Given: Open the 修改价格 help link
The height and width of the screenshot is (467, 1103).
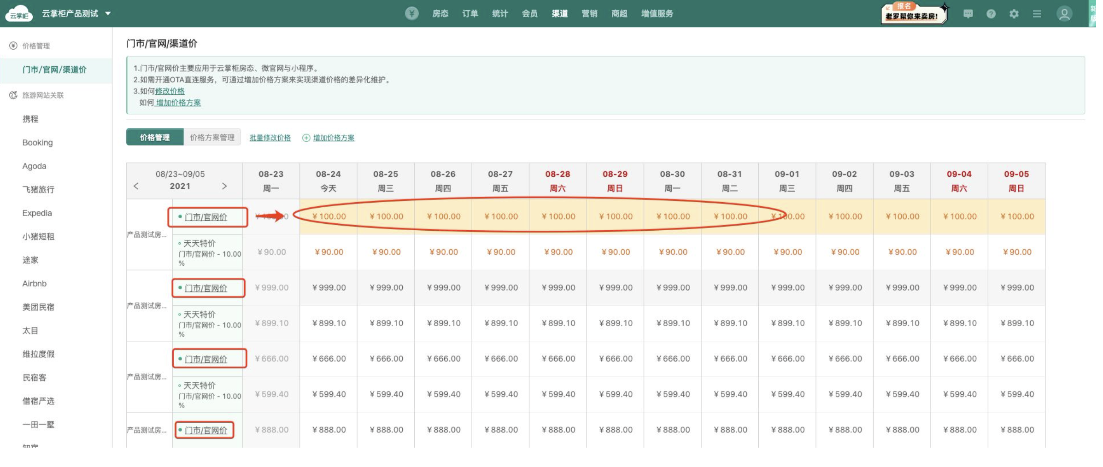Looking at the screenshot, I should [x=170, y=91].
